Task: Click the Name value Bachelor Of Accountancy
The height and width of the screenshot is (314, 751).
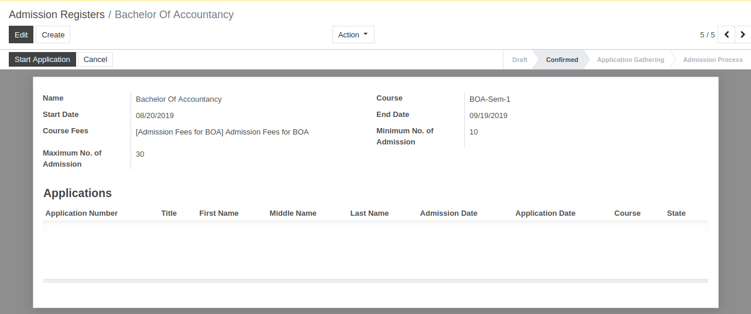Action: tap(179, 99)
